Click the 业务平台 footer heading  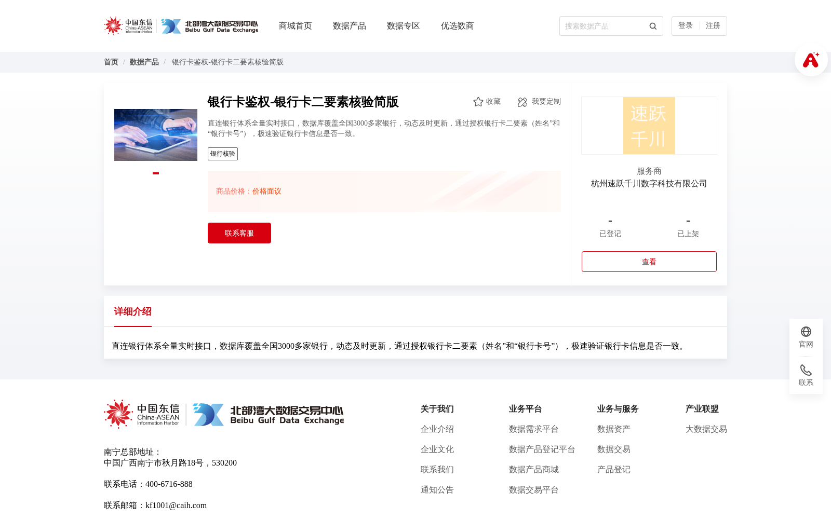coord(526,409)
